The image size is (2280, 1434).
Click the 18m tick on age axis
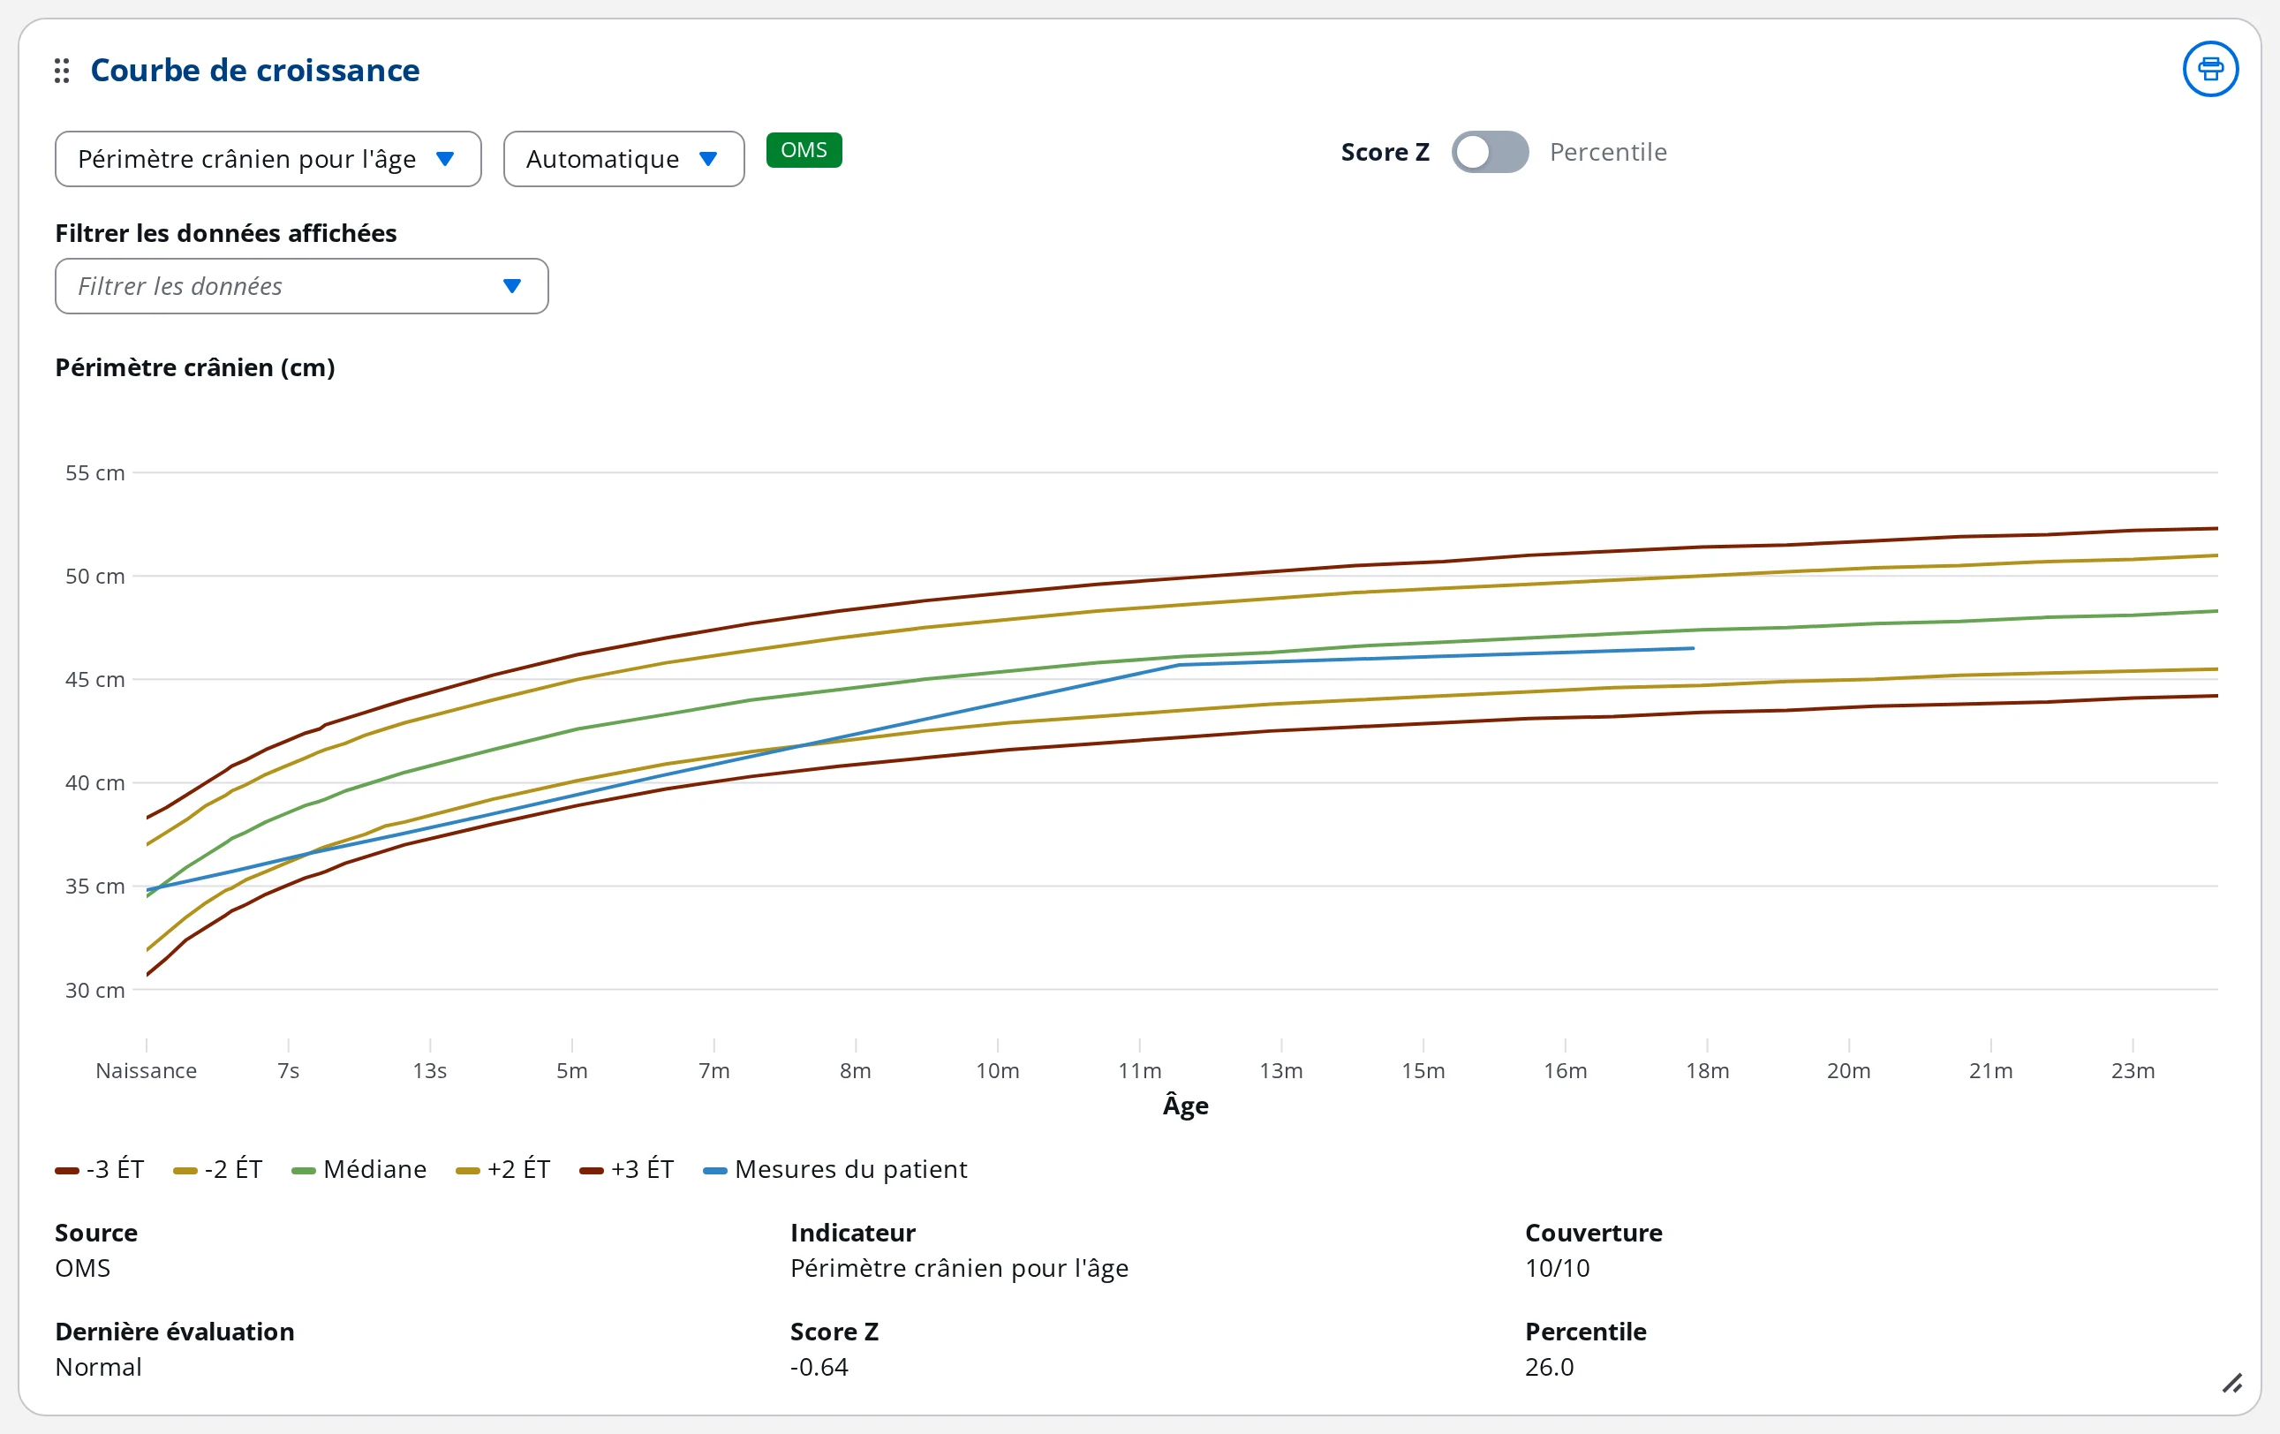pos(1706,1070)
